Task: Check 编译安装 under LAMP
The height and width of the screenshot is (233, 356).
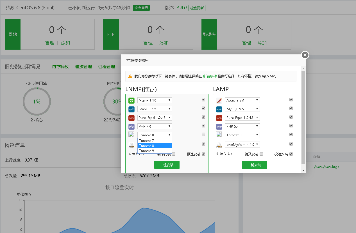Action: 261,154
